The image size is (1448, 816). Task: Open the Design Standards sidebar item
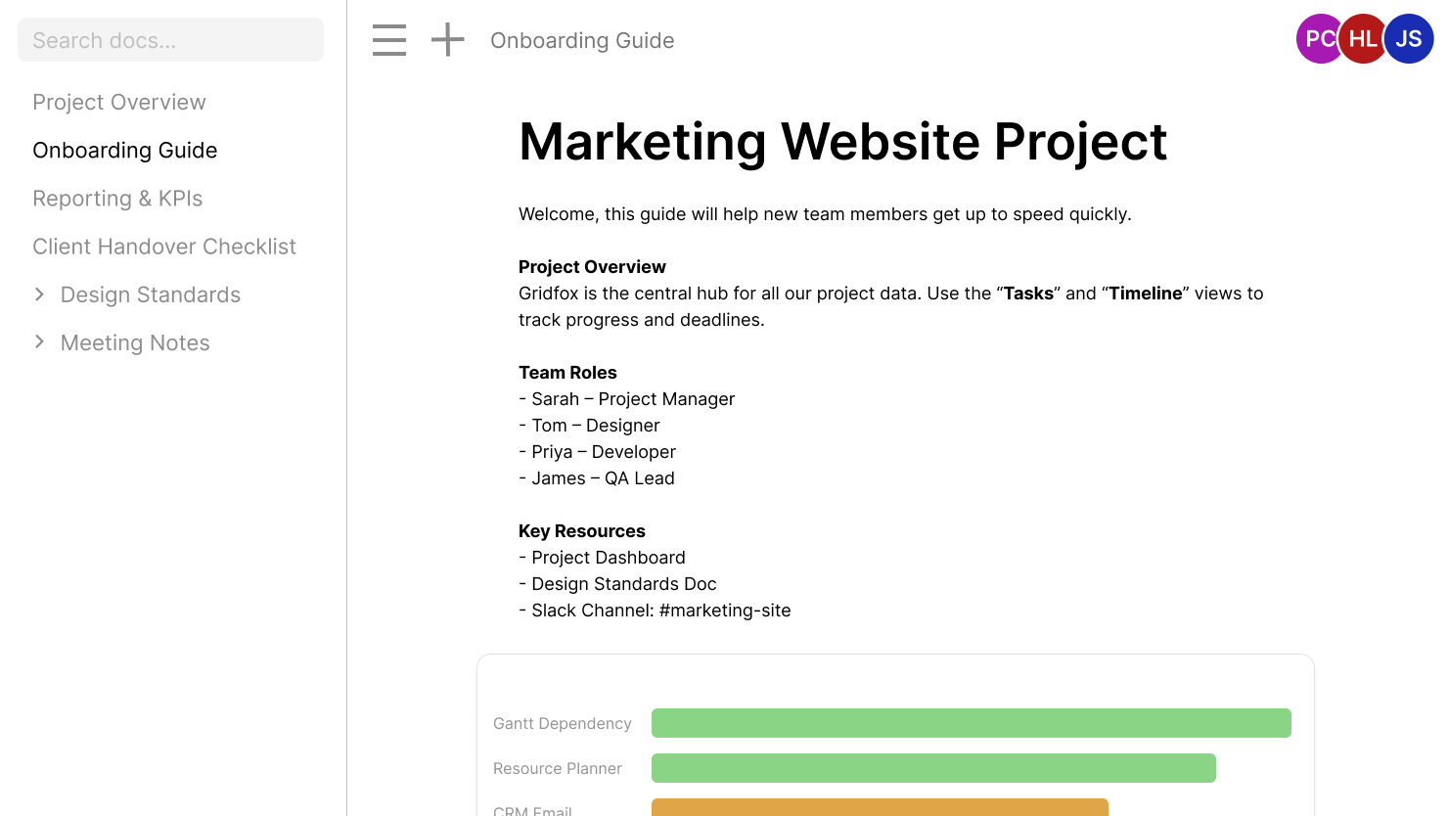[x=151, y=295]
